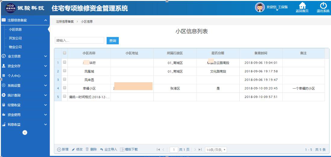
Task: Expand 个人中心 with its chevron
Action: (x=46, y=76)
